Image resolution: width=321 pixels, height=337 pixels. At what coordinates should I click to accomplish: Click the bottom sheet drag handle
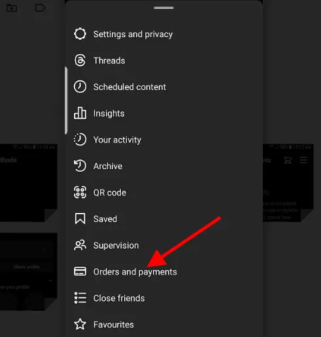coord(163,8)
